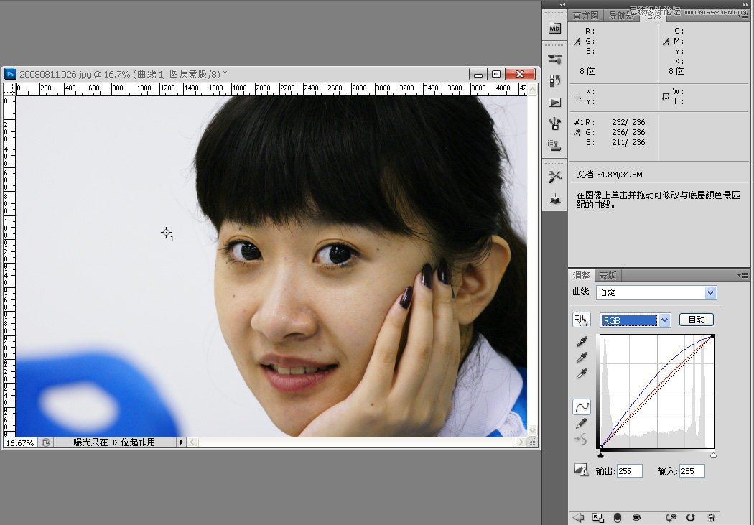Activate the on-image targeted adjustment tool
This screenshot has width=754, height=525.
click(x=582, y=320)
